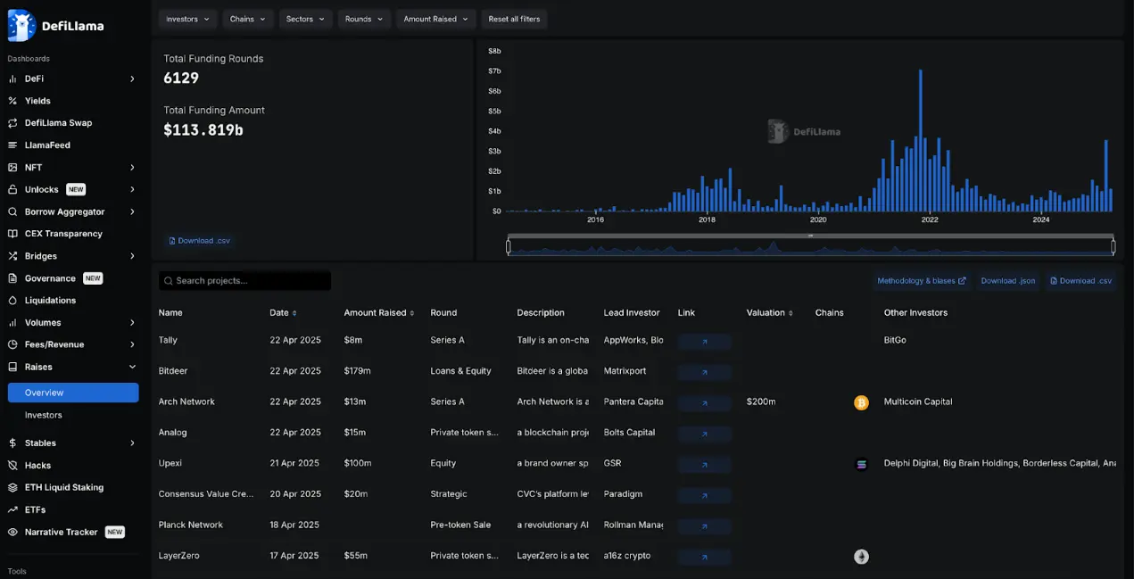The height and width of the screenshot is (579, 1134).
Task: Click the Hacks shield icon in sidebar
Action: pos(12,466)
